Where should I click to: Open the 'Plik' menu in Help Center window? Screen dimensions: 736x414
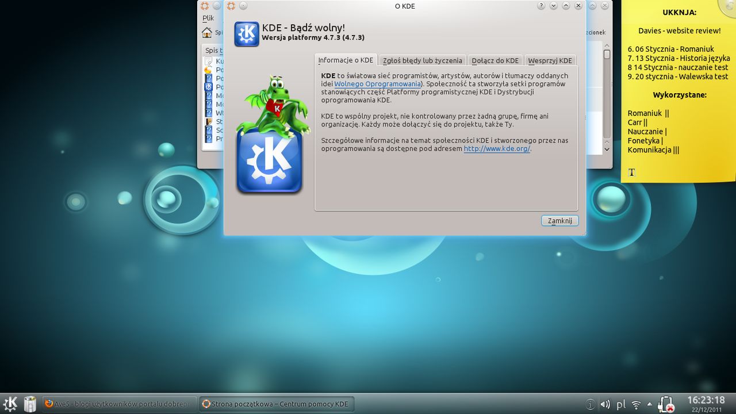click(208, 18)
